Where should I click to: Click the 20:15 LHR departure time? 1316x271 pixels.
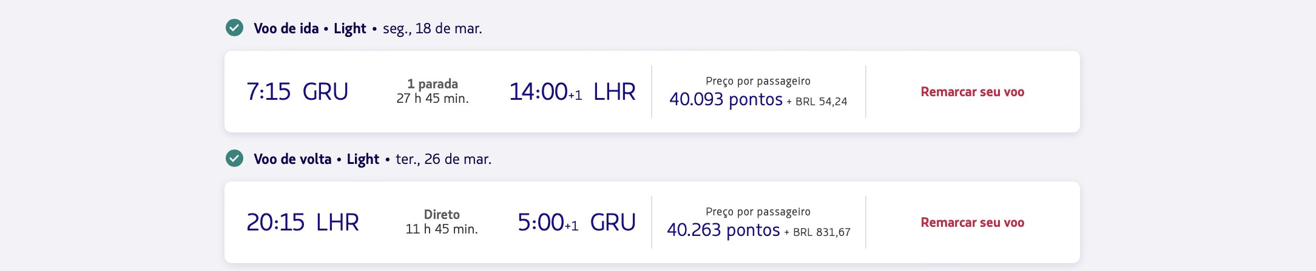pos(303,223)
